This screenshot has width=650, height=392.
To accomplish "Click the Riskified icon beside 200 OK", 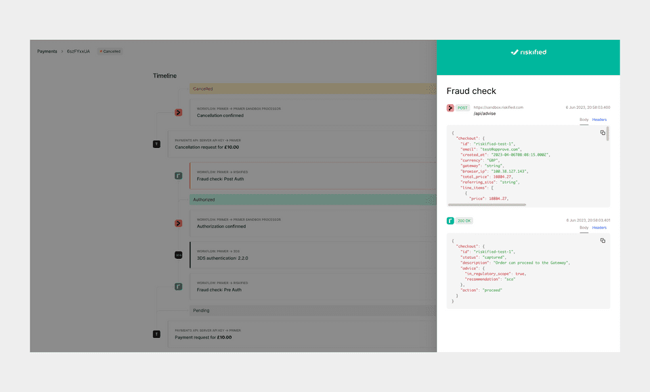I will point(450,220).
